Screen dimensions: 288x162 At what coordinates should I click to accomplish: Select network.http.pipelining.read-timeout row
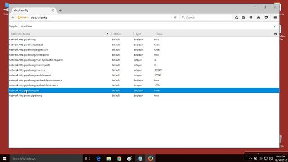(144, 75)
